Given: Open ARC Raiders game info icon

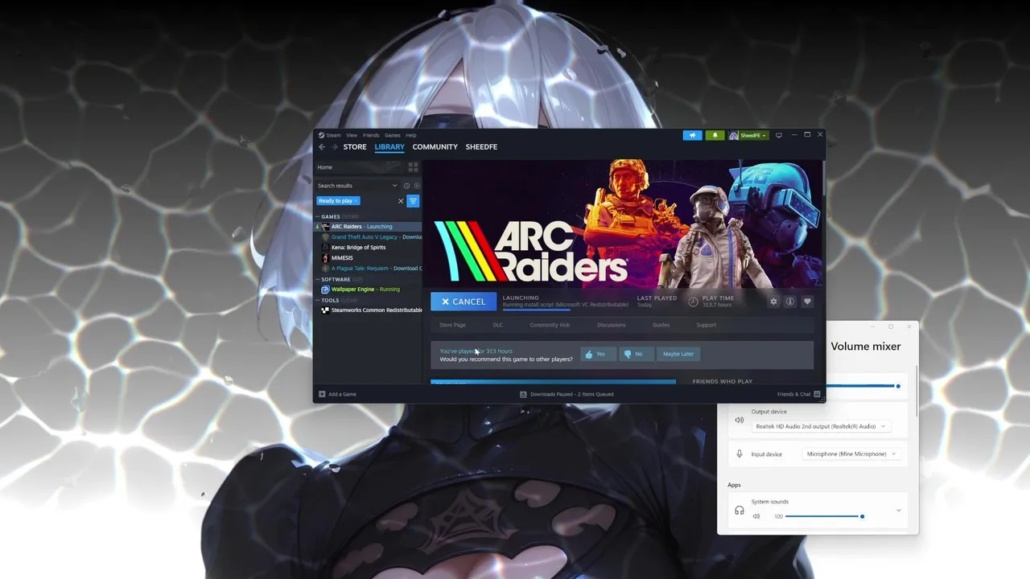Looking at the screenshot, I should [790, 302].
